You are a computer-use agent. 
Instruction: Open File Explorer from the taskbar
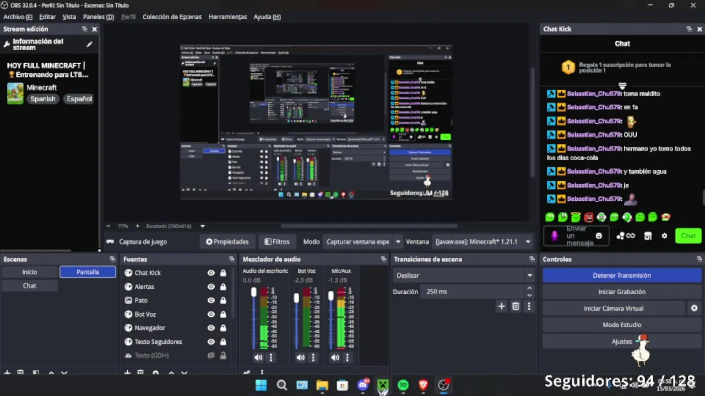tap(322, 386)
